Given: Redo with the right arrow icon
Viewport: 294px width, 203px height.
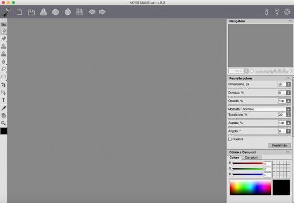Looking at the screenshot, I should [x=102, y=12].
